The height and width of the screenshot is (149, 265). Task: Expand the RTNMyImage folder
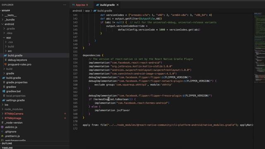pos(13,118)
